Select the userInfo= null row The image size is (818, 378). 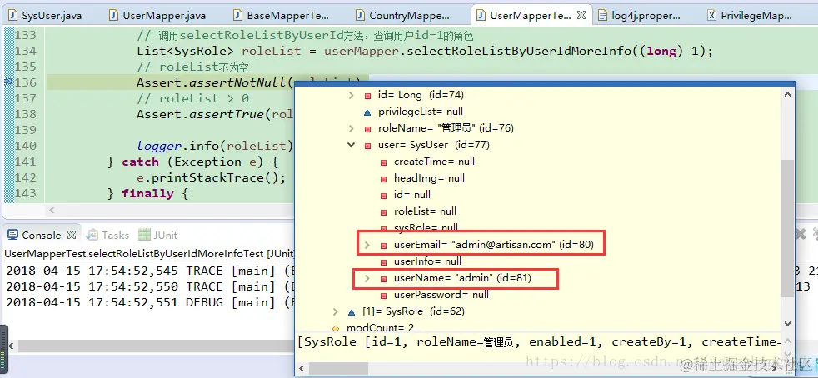pos(427,261)
